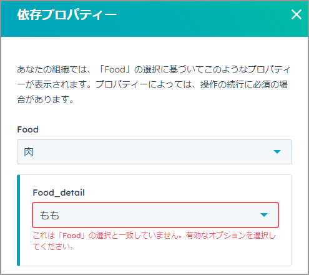
Task: Open the Food_detail dropdown showing もも
Action: pos(155,215)
